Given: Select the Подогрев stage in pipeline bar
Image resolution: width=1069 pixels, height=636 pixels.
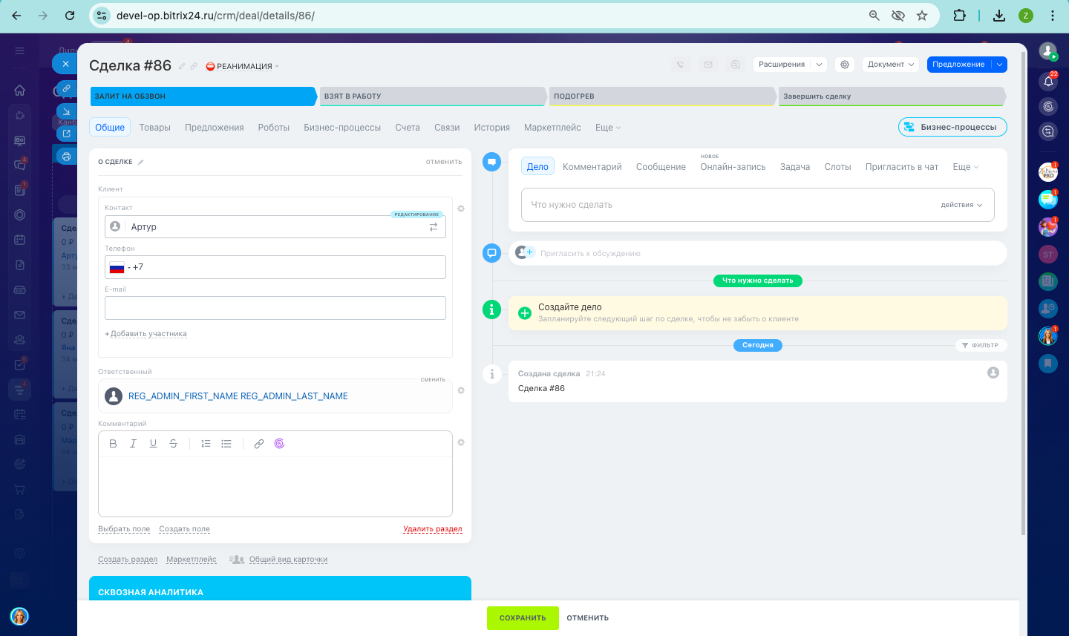Looking at the screenshot, I should coord(661,96).
